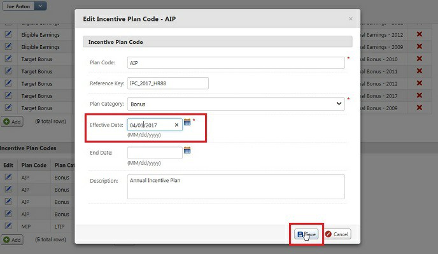Screen dimensions: 438x254
Task: Delete the Earnings - 2012 row
Action: 420,34
